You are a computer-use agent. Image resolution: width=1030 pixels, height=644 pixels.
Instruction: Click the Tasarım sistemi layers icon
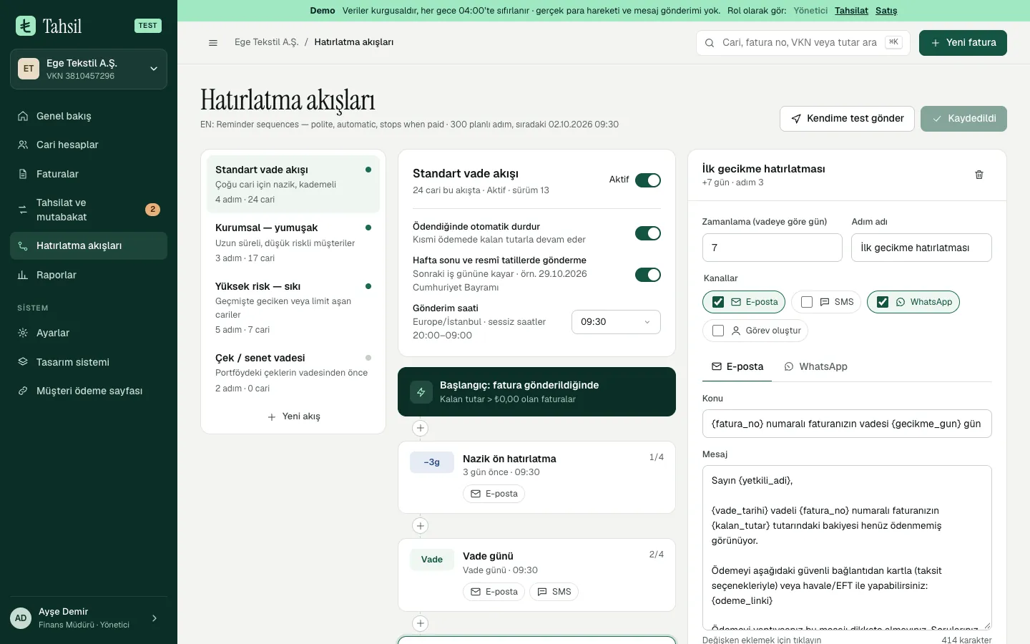[23, 362]
